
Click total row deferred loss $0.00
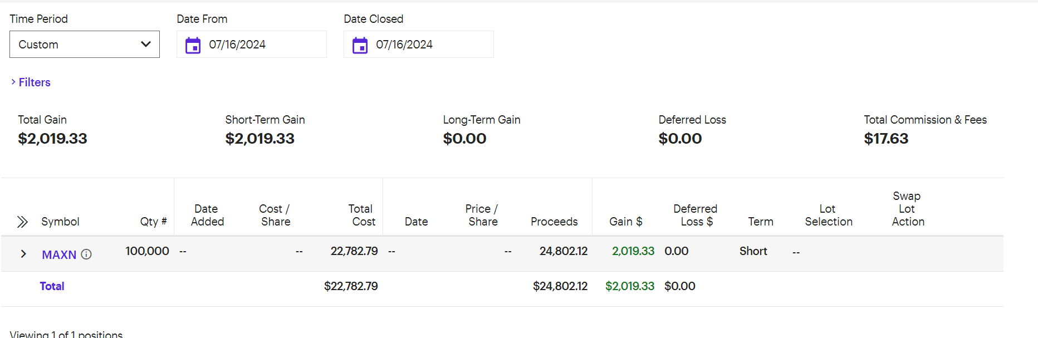680,286
